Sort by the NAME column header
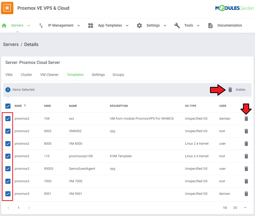This screenshot has height=216, width=255. (x=73, y=106)
